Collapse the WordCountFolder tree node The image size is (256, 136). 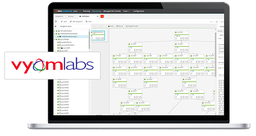pyautogui.click(x=55, y=34)
